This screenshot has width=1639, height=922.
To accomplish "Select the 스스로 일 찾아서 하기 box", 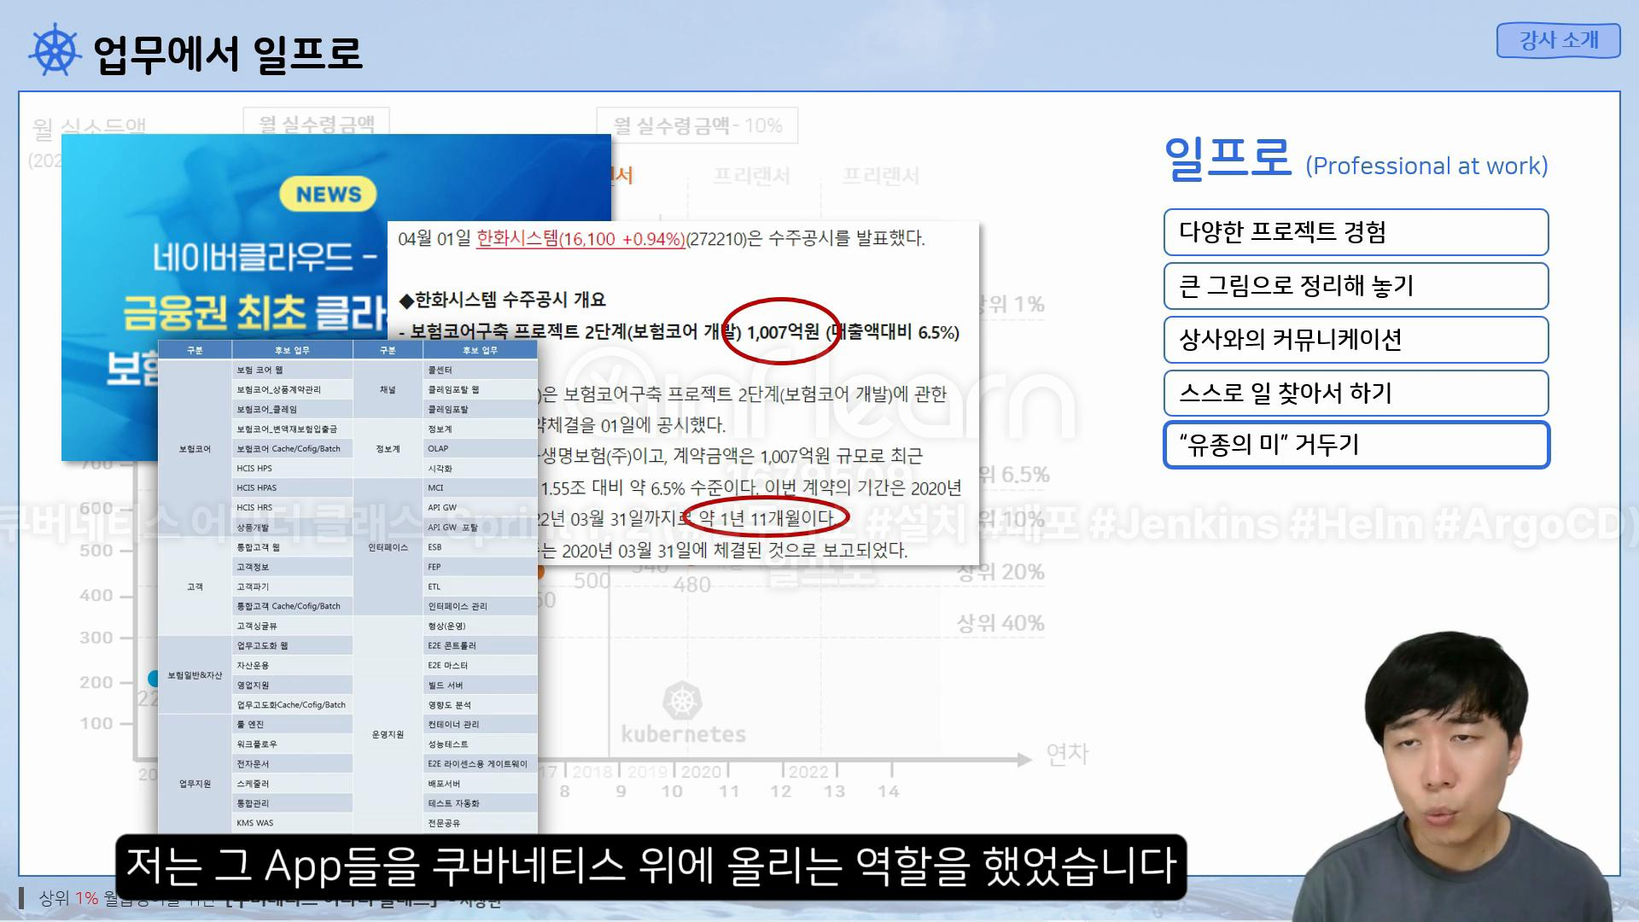I will coord(1355,394).
